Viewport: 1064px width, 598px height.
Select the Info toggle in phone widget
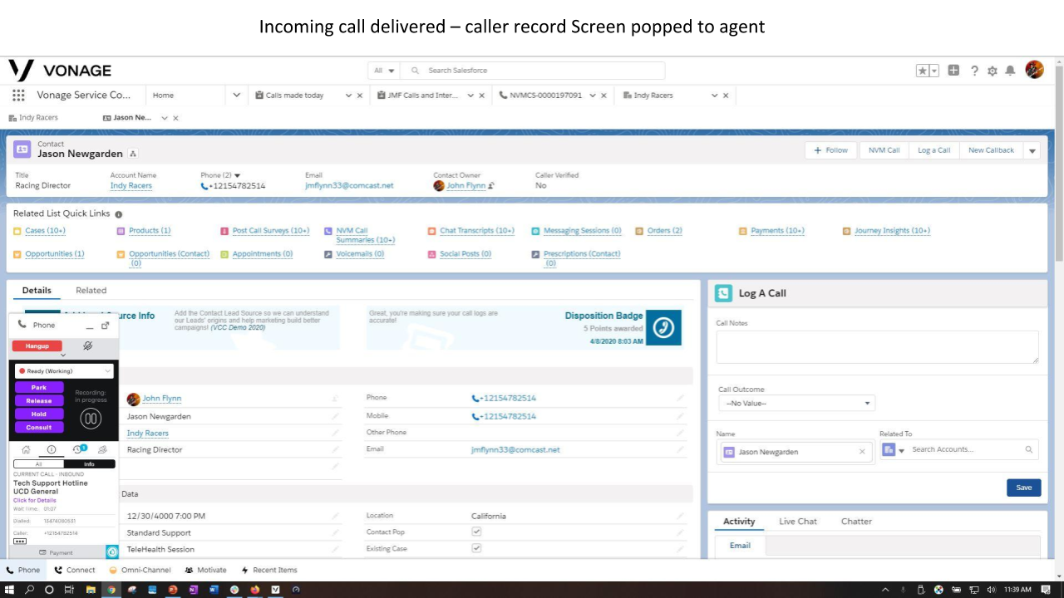[x=89, y=463]
